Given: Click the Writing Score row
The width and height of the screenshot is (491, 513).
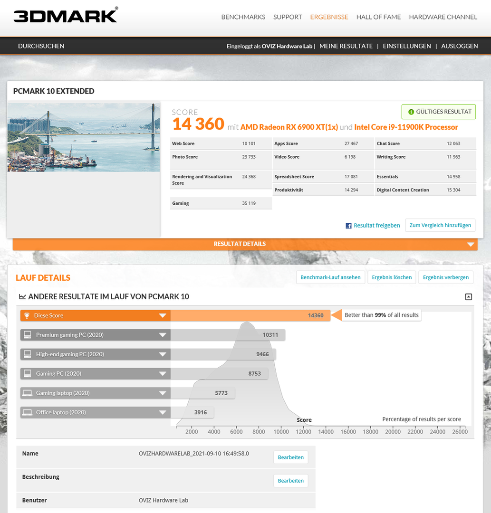Looking at the screenshot, I should click(x=425, y=160).
